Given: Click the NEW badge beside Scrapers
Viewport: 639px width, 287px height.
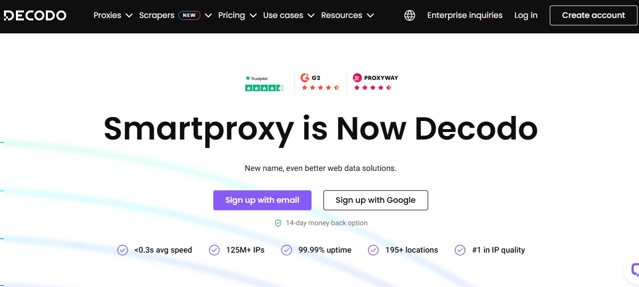Looking at the screenshot, I should pos(189,15).
